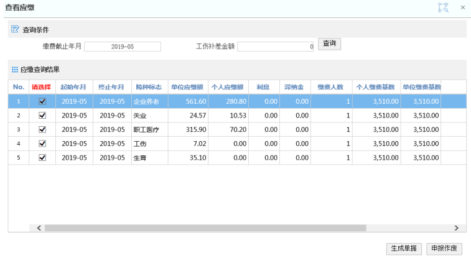The height and width of the screenshot is (266, 471).
Task: Click the 应缴查询结果 grid icon
Action: coord(15,70)
